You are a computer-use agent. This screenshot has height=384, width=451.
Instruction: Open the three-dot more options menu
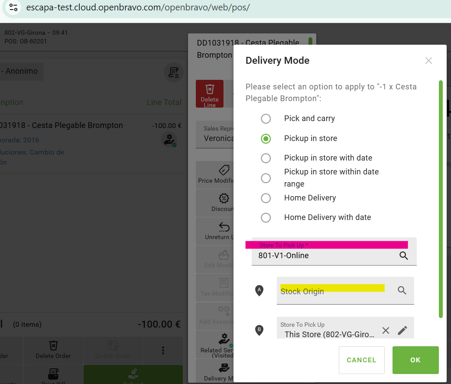coord(163,350)
